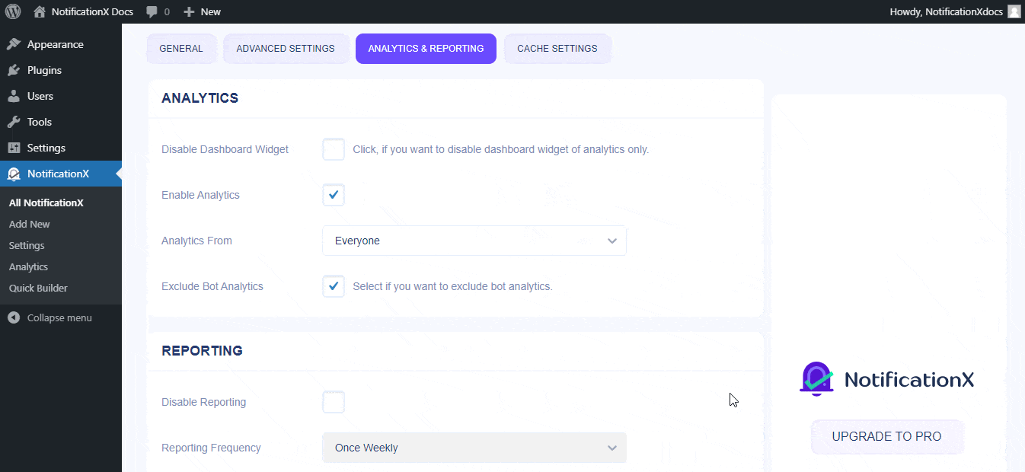1025x472 pixels.
Task: Click the comment count 0
Action: 167,12
